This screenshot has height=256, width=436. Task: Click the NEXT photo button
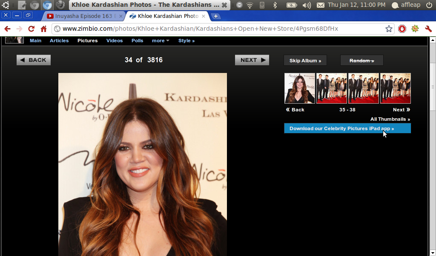point(252,60)
